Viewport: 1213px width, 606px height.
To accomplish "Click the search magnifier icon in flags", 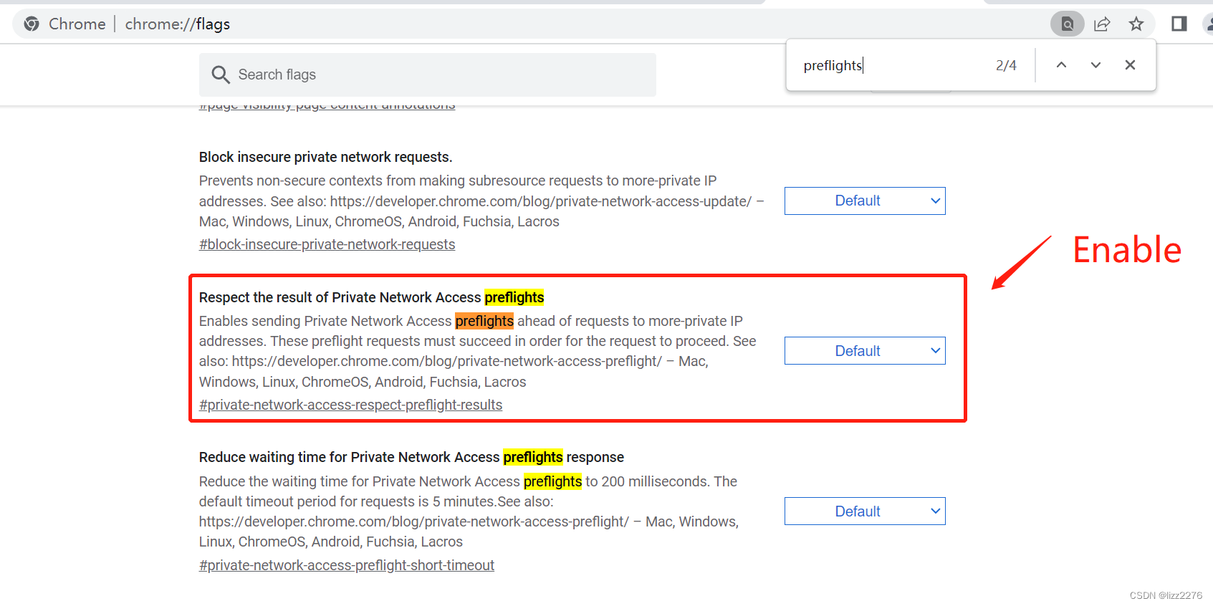I will (221, 74).
